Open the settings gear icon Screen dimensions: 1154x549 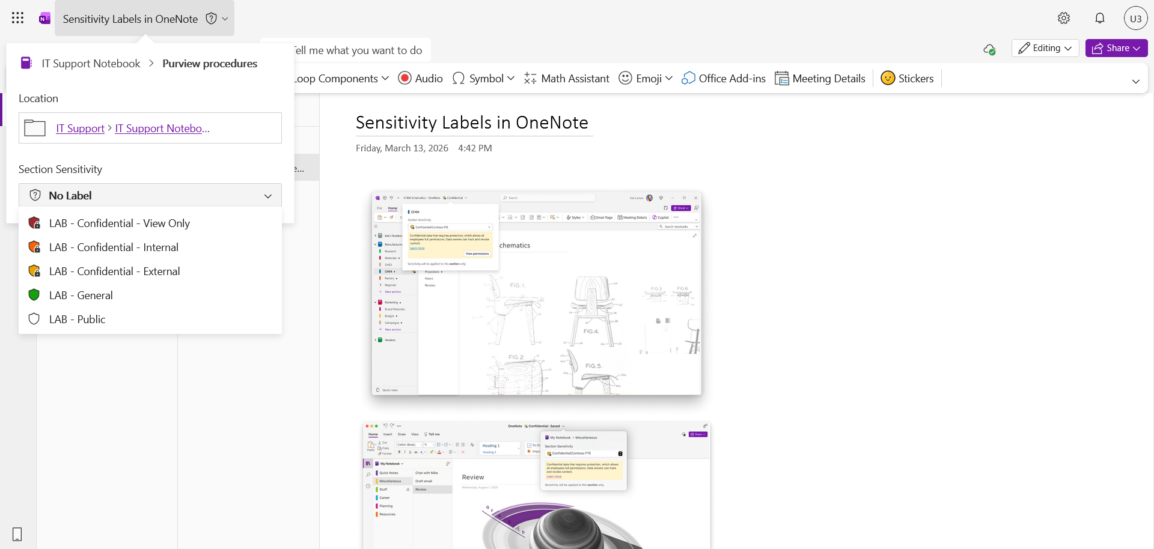(x=1064, y=18)
